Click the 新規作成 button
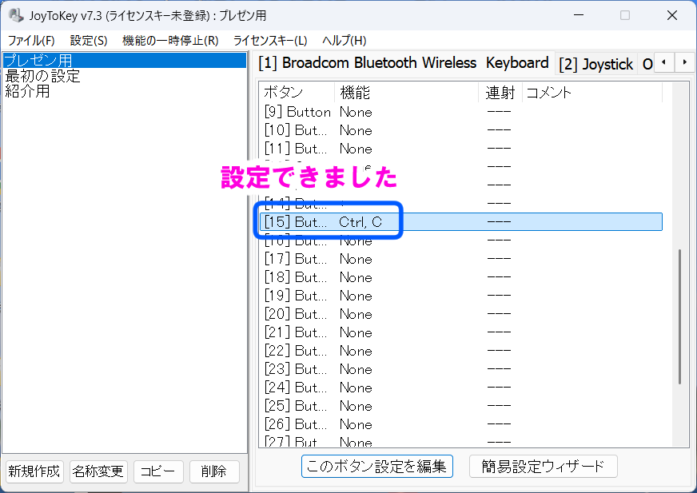 click(x=34, y=471)
